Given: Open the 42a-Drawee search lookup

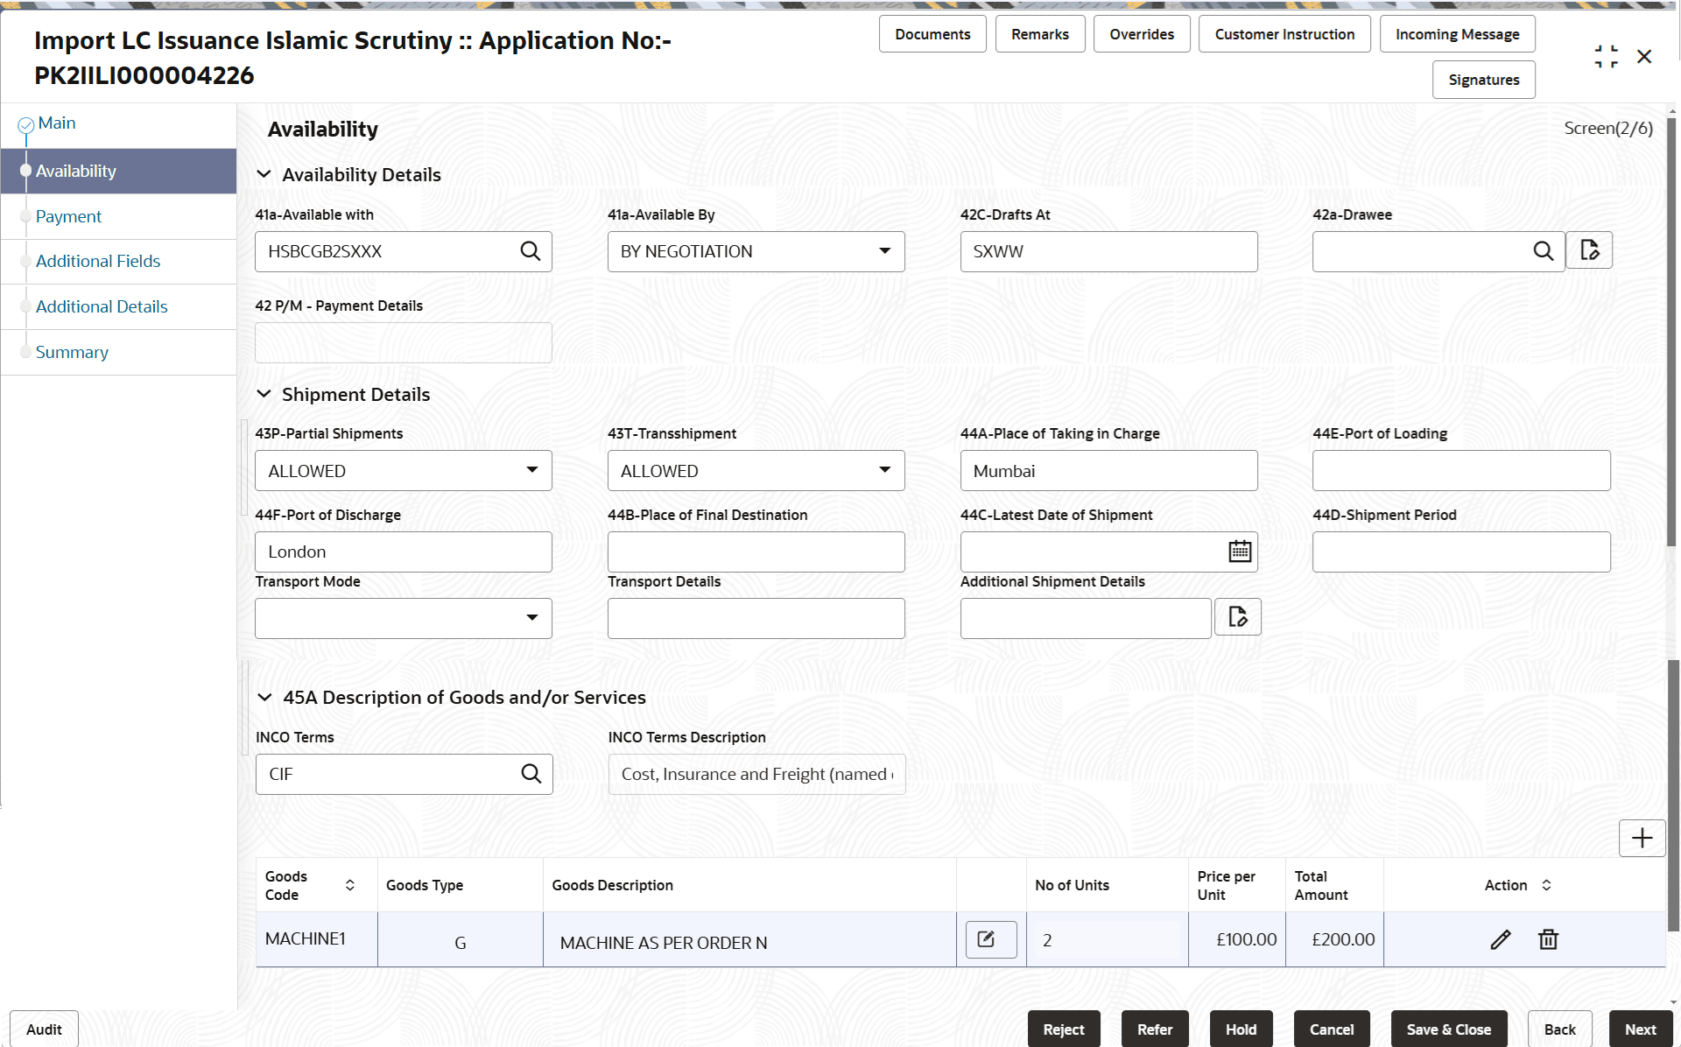Looking at the screenshot, I should 1544,250.
